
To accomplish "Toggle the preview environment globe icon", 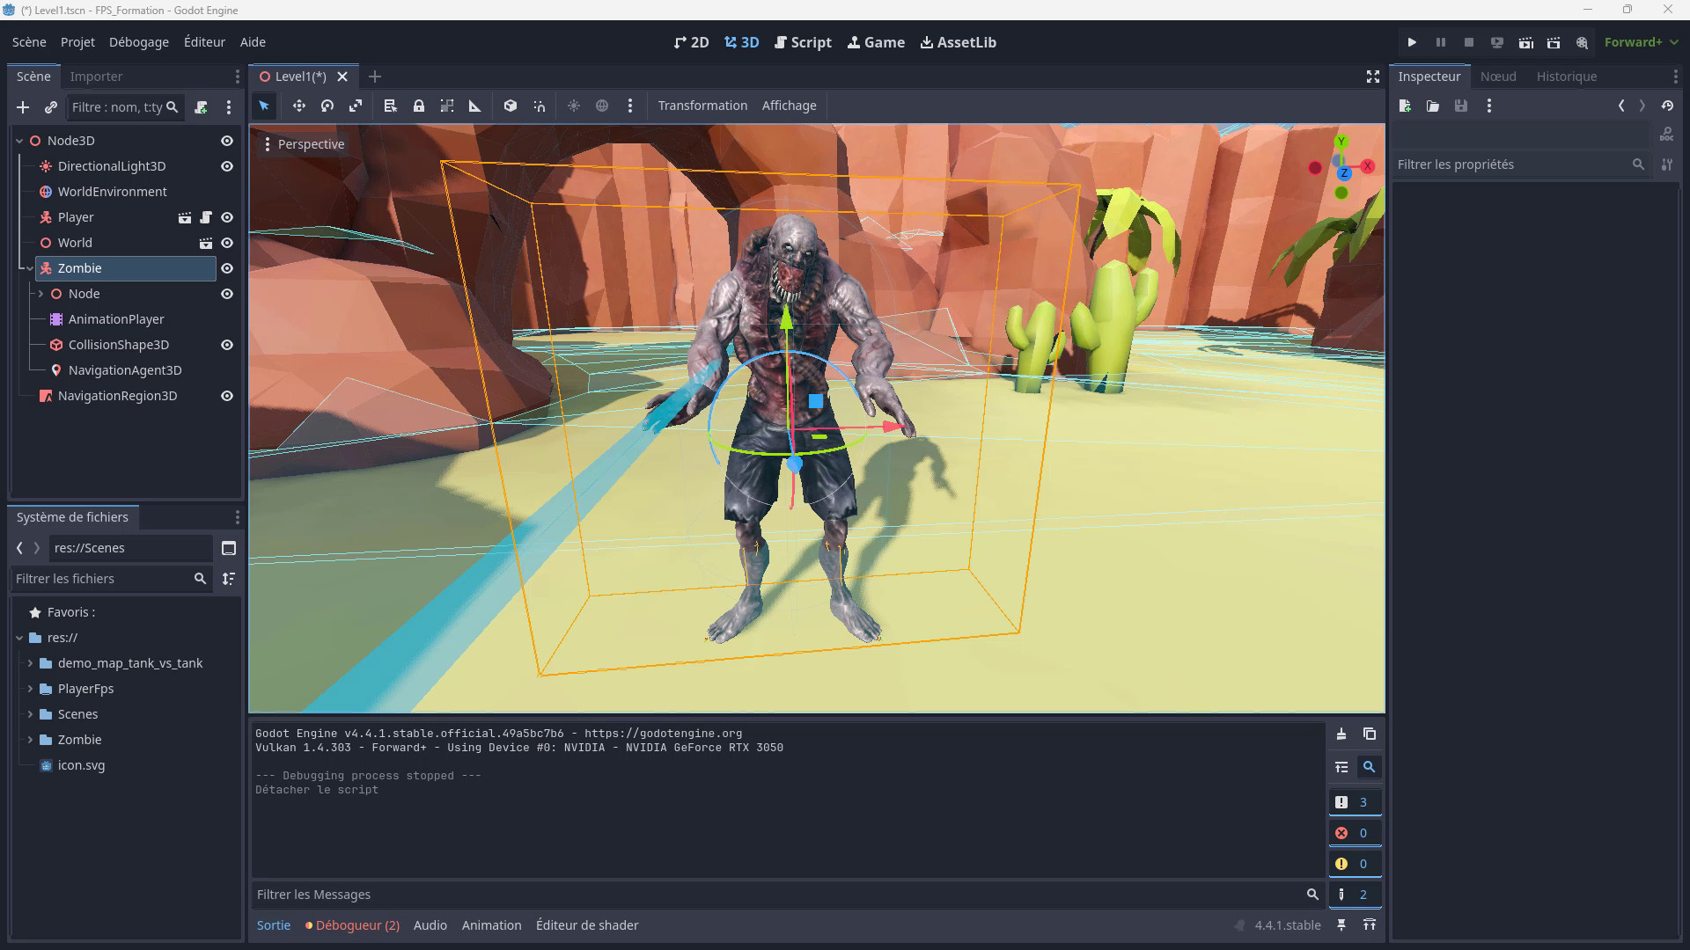I will [x=602, y=106].
